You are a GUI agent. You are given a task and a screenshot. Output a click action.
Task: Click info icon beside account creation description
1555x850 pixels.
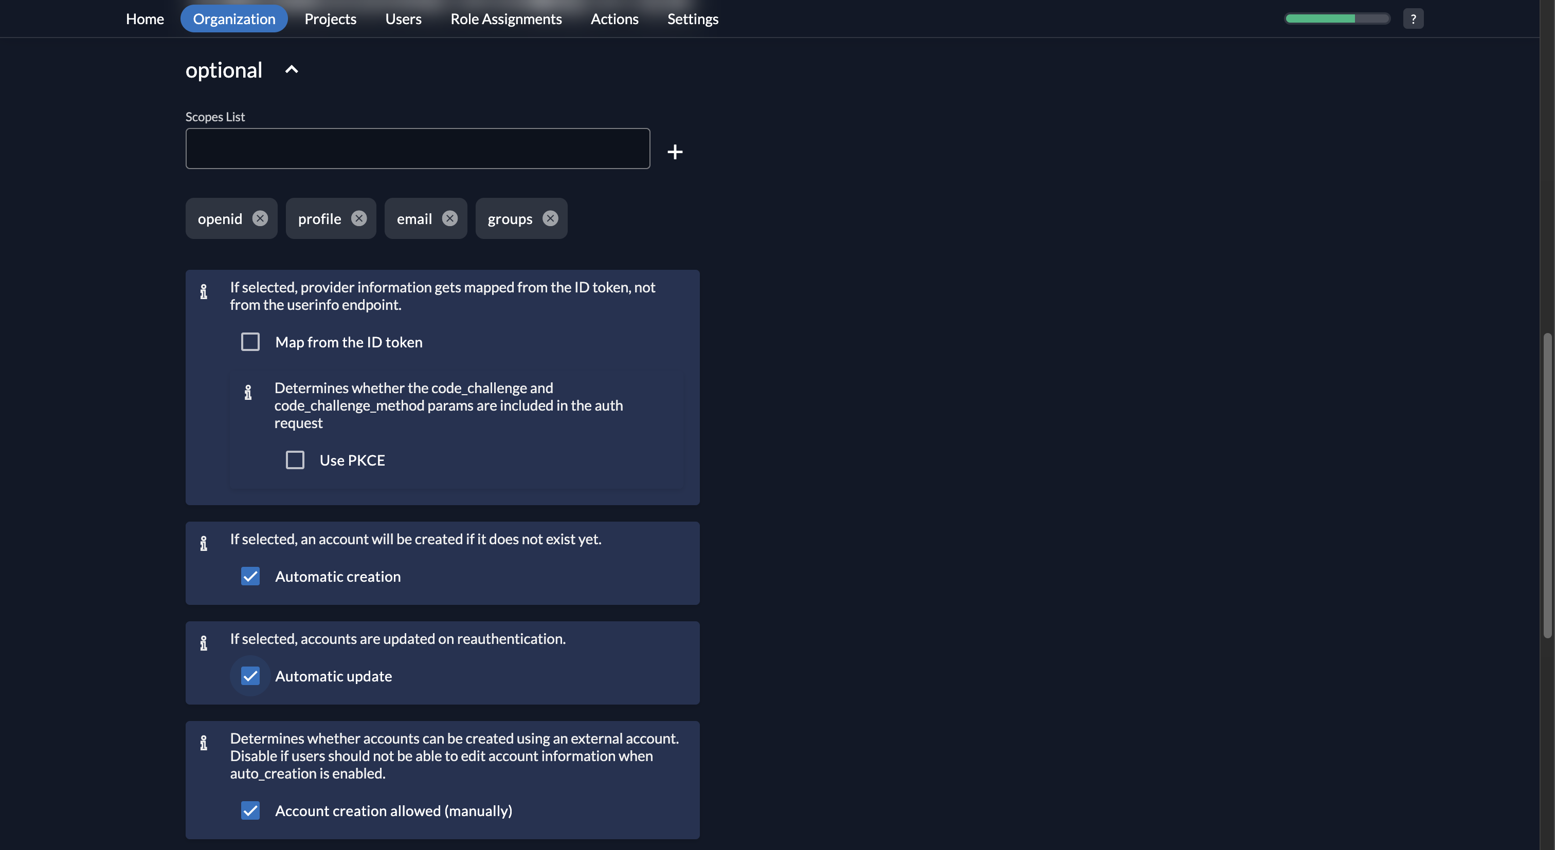(x=204, y=544)
